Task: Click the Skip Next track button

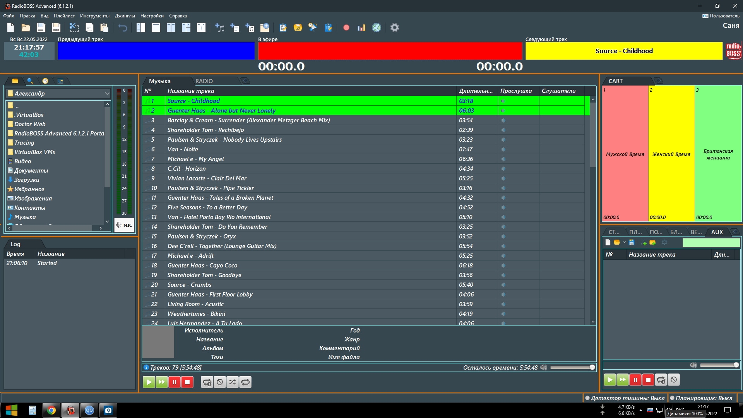Action: pos(161,382)
